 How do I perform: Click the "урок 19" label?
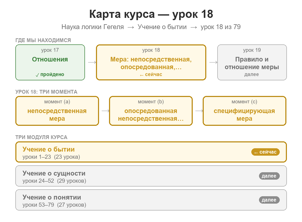(252, 50)
